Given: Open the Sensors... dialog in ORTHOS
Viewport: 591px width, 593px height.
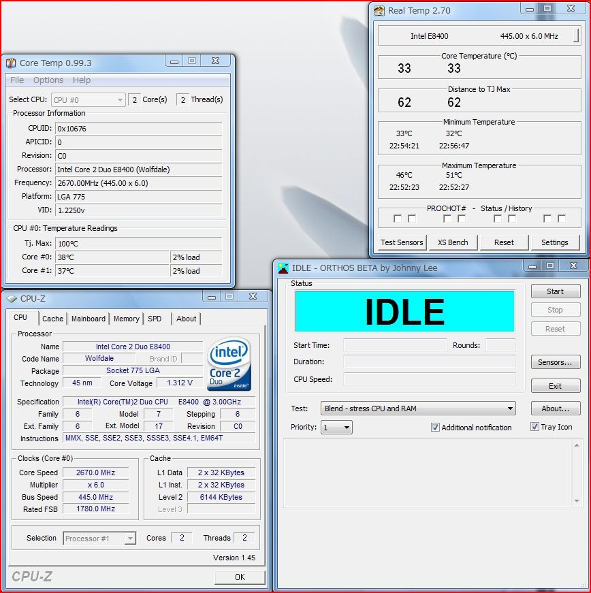Looking at the screenshot, I should (x=555, y=362).
